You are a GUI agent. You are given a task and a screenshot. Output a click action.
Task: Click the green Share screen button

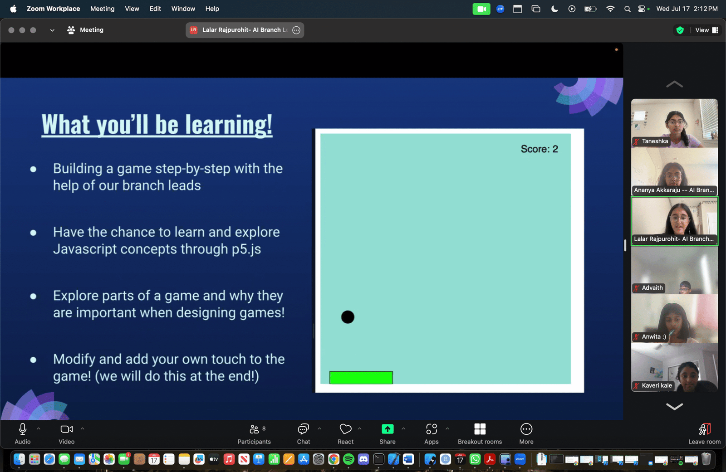(387, 434)
